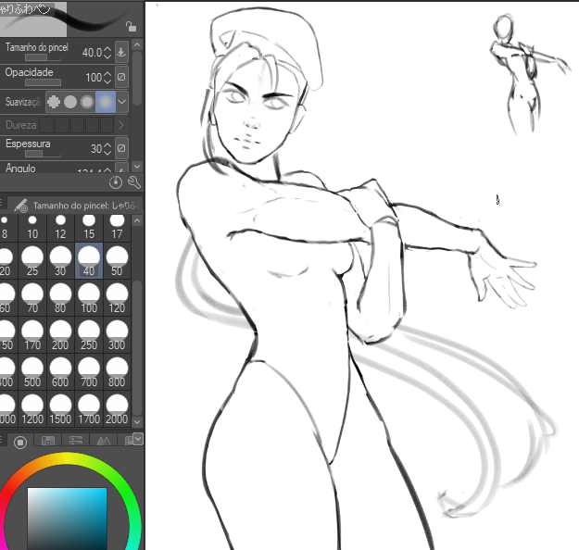
Task: Click the brush size palette scroll-down arrow
Action: click(137, 421)
